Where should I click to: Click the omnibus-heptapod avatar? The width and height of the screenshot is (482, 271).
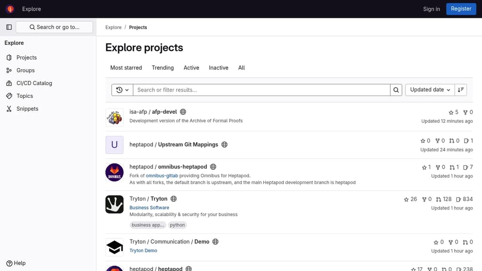(x=114, y=172)
